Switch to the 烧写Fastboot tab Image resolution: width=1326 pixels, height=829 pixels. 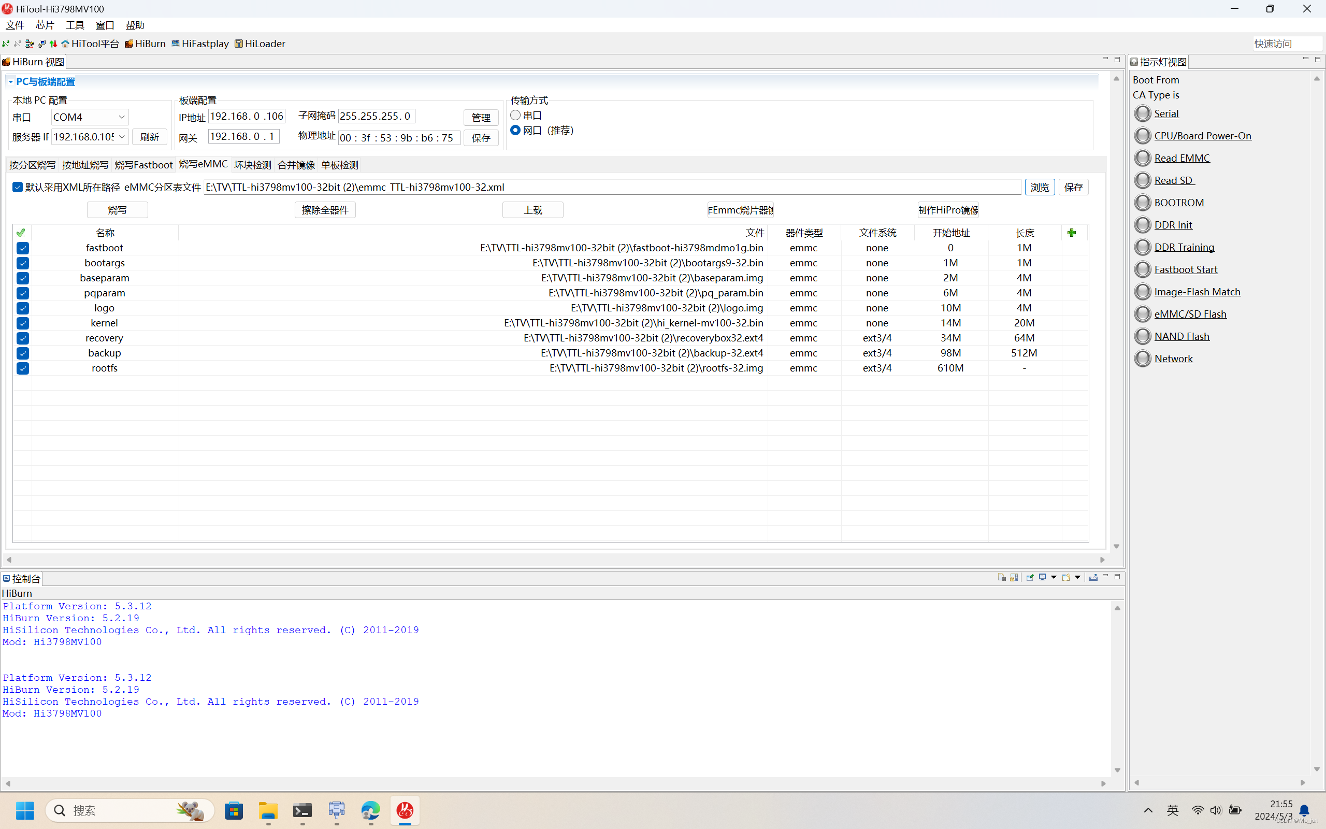pos(143,165)
